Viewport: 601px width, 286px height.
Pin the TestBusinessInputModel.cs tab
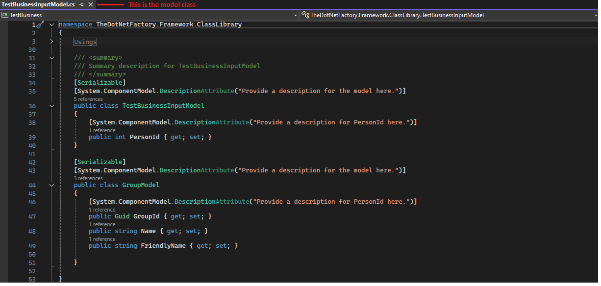82,4
